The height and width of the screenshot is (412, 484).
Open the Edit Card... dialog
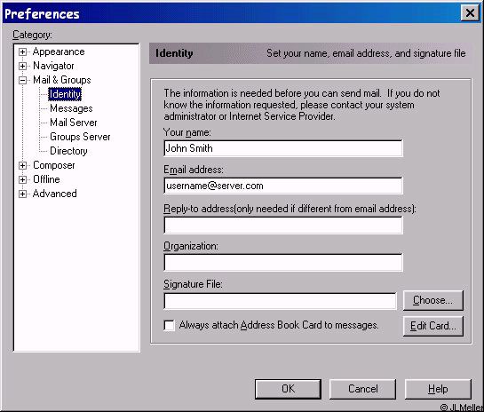pyautogui.click(x=433, y=326)
